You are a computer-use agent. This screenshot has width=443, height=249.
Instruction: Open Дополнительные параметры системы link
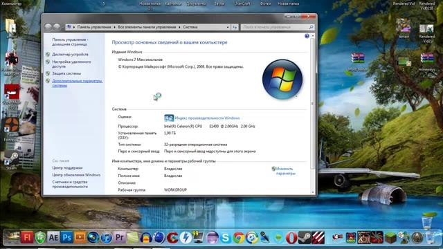point(77,83)
